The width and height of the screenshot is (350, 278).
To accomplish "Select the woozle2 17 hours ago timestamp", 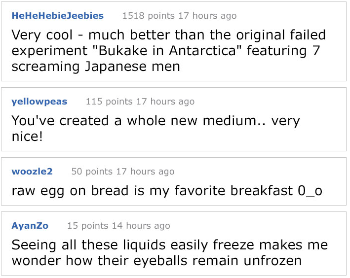I will pyautogui.click(x=145, y=172).
